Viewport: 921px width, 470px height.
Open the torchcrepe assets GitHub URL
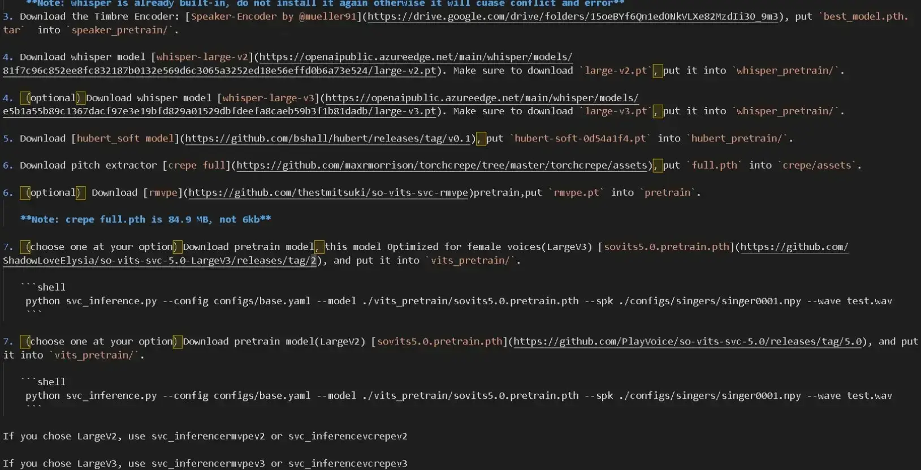(x=442, y=165)
